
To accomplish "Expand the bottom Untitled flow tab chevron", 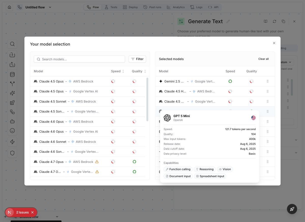I will point(57,217).
